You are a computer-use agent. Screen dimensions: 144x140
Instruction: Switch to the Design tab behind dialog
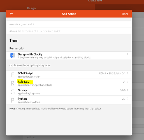(31, 8)
